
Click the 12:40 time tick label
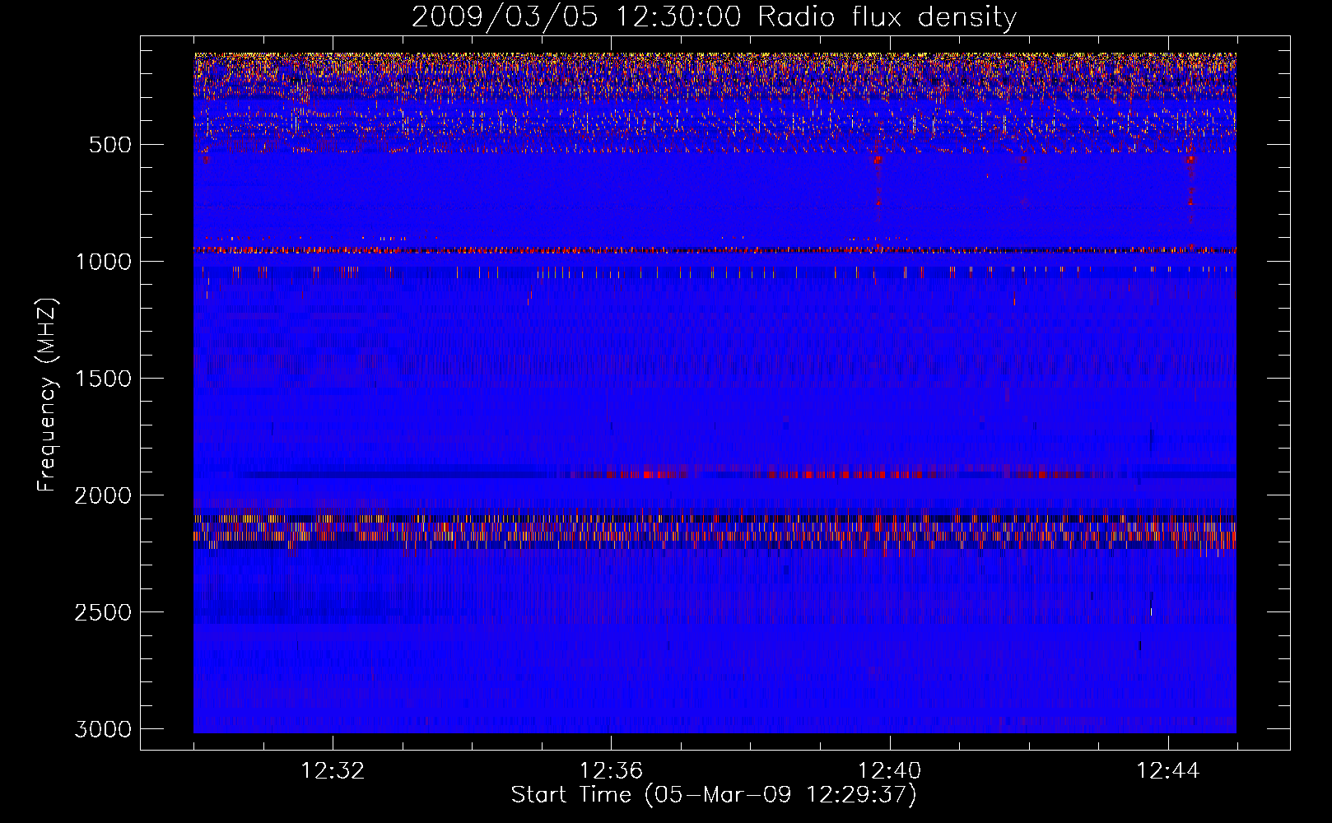tap(889, 771)
